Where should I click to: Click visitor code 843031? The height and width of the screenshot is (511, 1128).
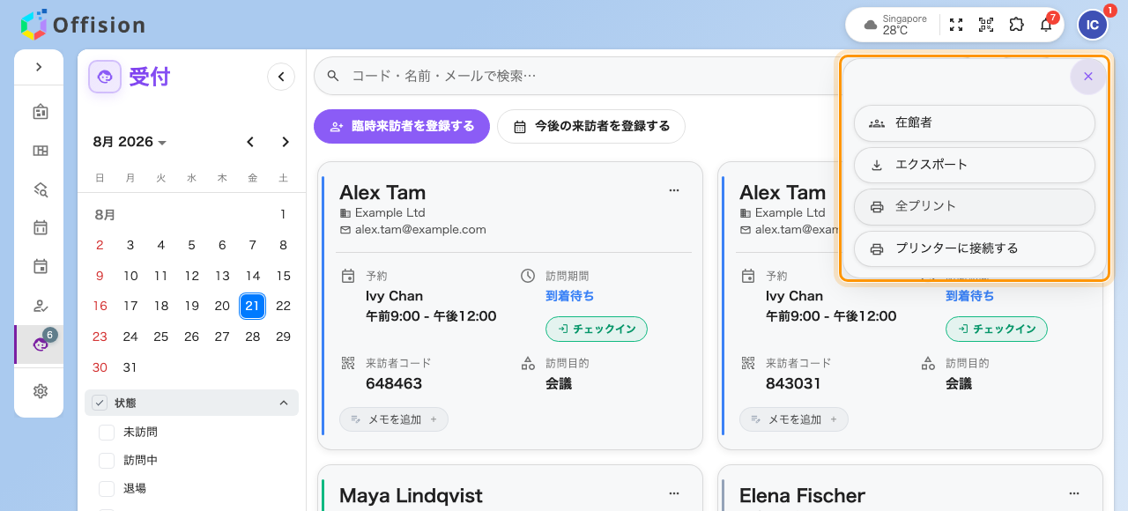coord(794,383)
